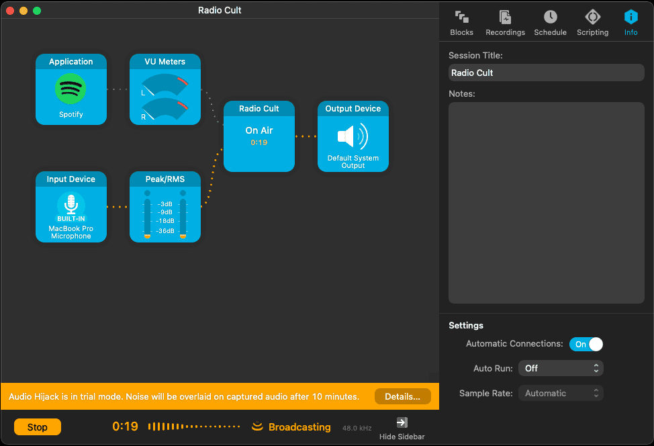Image resolution: width=654 pixels, height=446 pixels.
Task: Open the Sample Rate dropdown
Action: pos(561,393)
